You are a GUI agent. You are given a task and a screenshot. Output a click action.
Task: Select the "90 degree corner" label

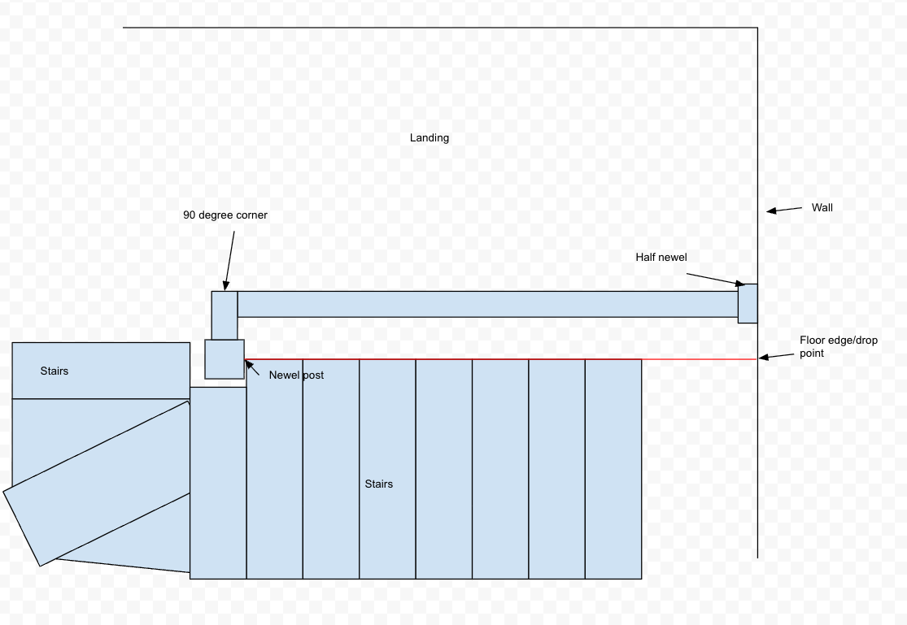tap(225, 215)
